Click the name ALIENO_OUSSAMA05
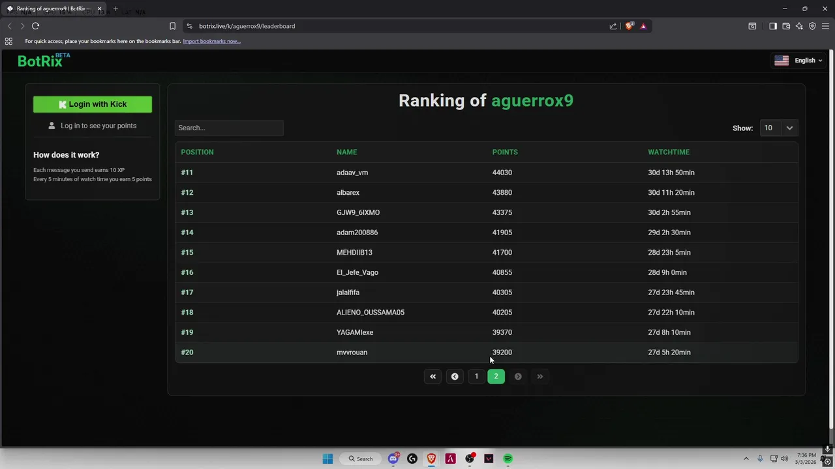 point(371,313)
